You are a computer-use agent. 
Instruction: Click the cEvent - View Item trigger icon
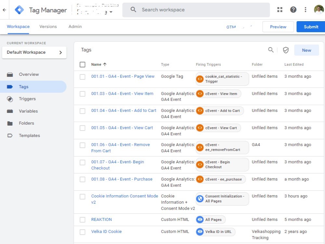200,94
